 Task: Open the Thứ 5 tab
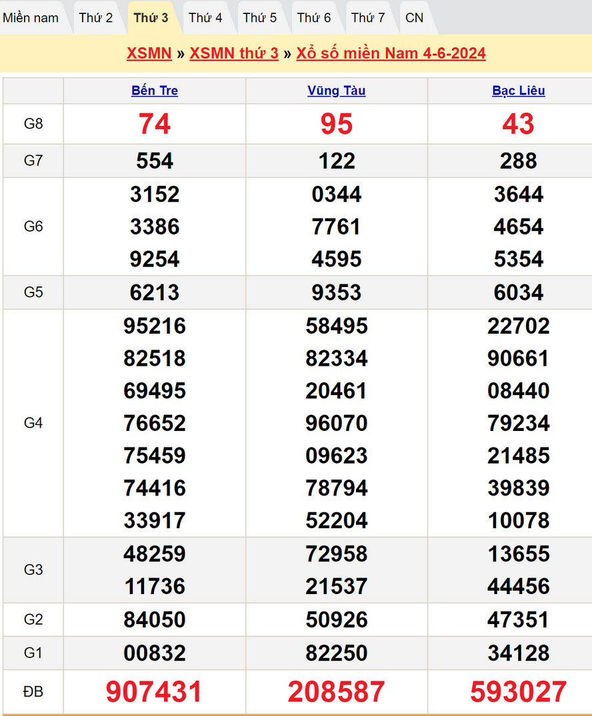pos(259,18)
